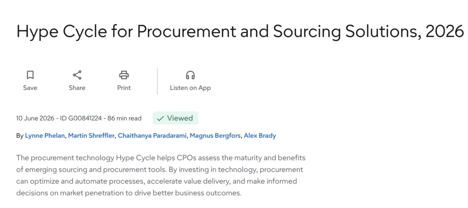468x208 pixels.
Task: Open Martin Shreffler author link
Action: pyautogui.click(x=91, y=136)
